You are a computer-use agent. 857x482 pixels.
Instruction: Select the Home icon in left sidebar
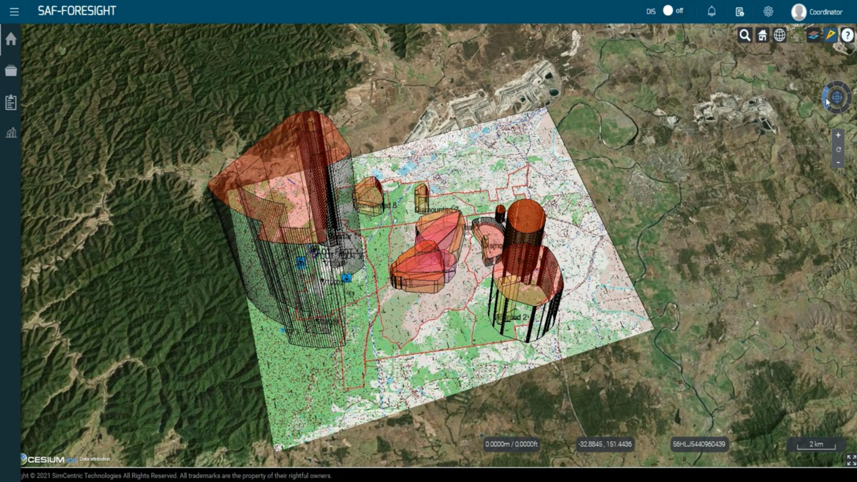[11, 39]
